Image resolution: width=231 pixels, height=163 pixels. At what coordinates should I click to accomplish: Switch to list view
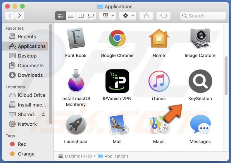tap(71, 15)
